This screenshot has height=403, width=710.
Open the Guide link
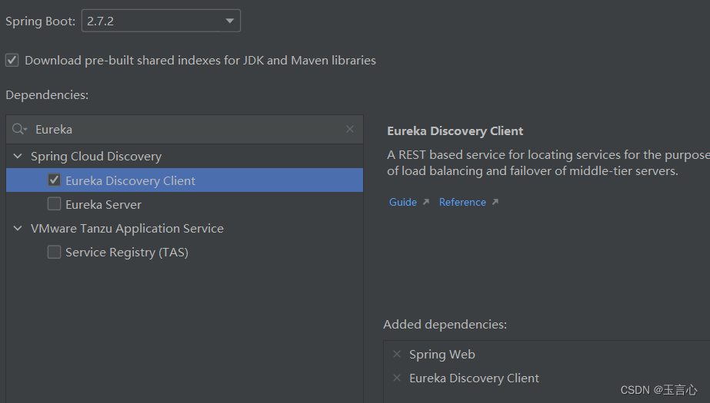coord(403,202)
